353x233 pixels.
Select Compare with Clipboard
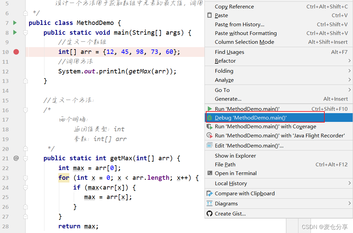(x=279, y=193)
